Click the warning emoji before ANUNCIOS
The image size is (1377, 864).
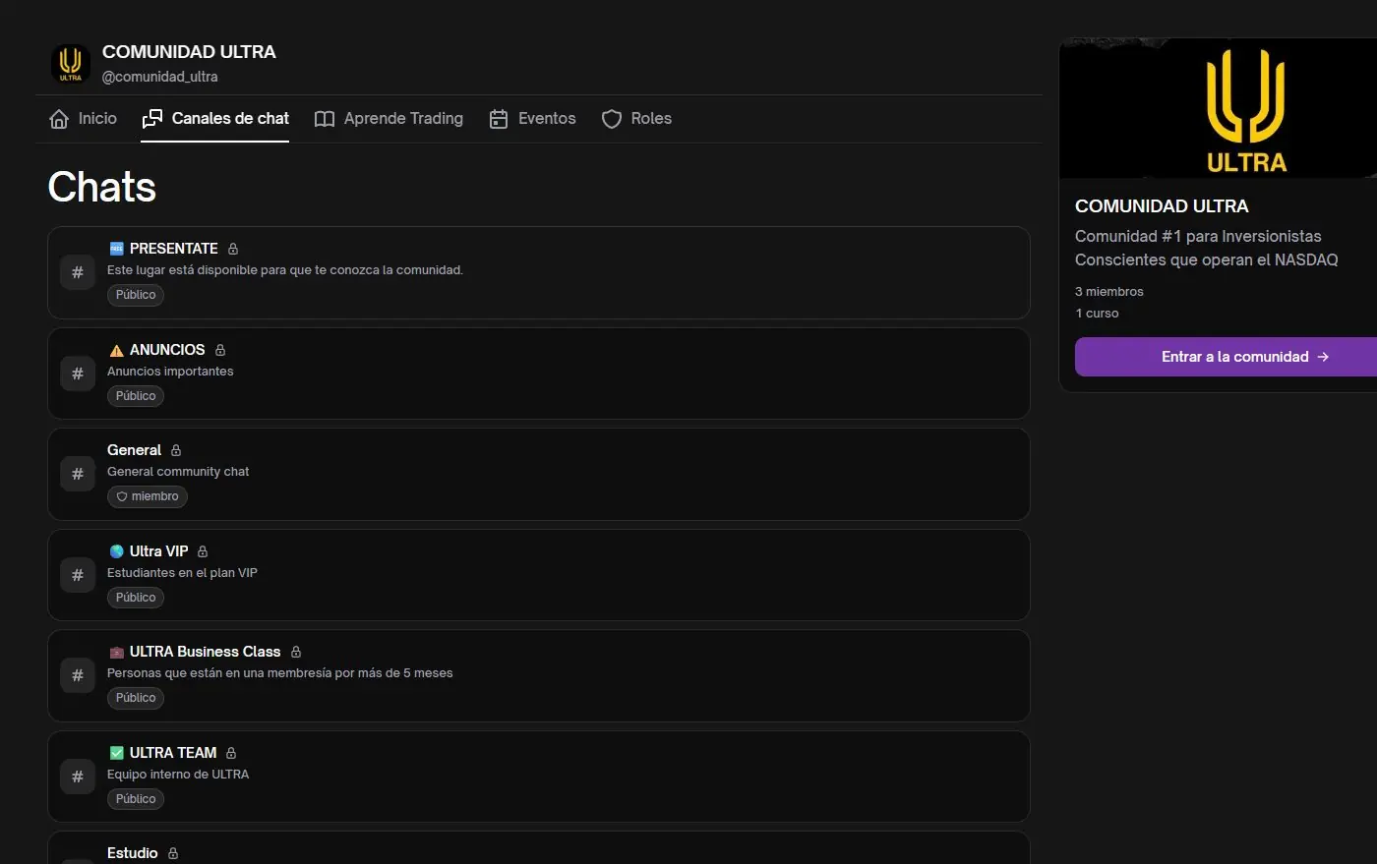[x=117, y=350]
